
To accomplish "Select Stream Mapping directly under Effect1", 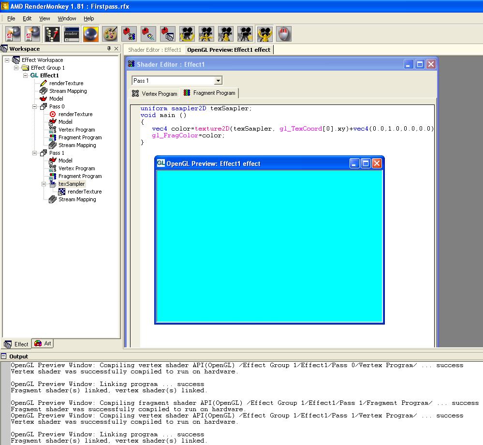I will [x=68, y=91].
